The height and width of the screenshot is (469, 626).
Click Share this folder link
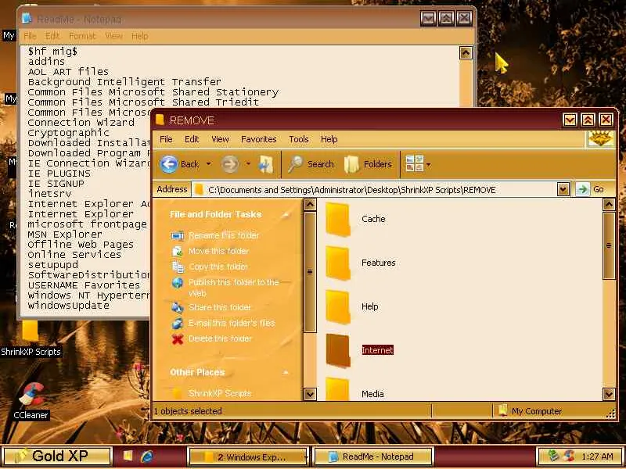pos(220,307)
